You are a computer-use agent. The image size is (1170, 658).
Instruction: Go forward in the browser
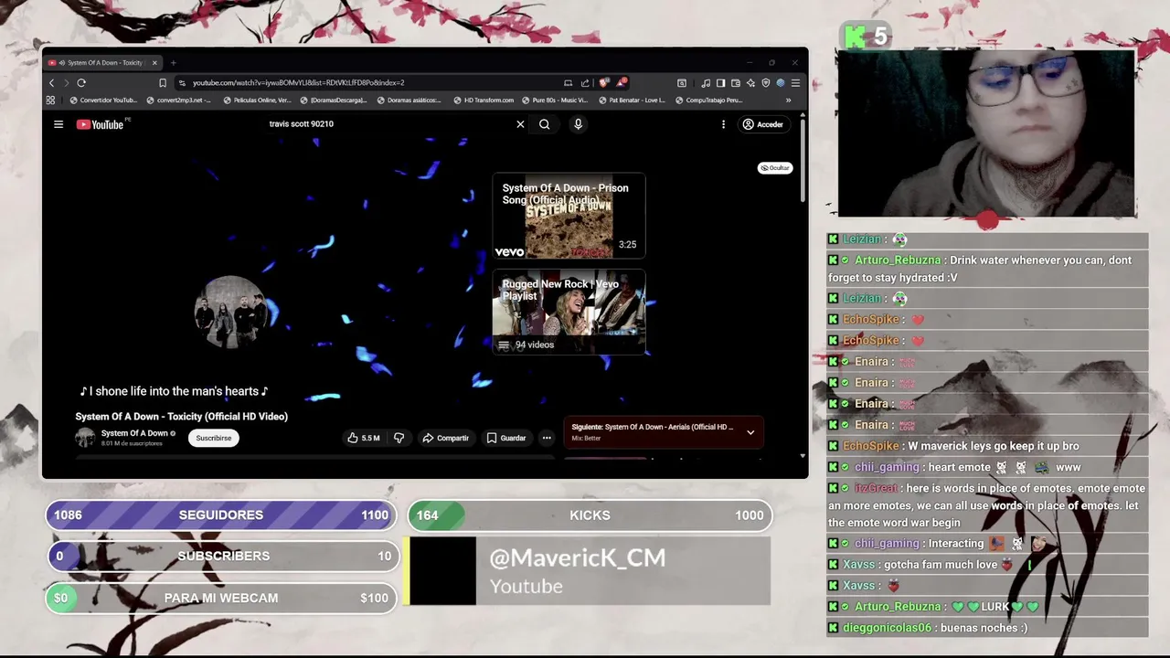click(x=66, y=82)
